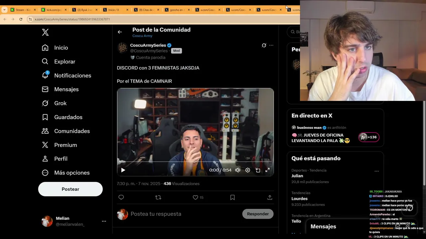The width and height of the screenshot is (426, 239).
Task: Switch to the (9) Citas tab
Action: [146, 10]
